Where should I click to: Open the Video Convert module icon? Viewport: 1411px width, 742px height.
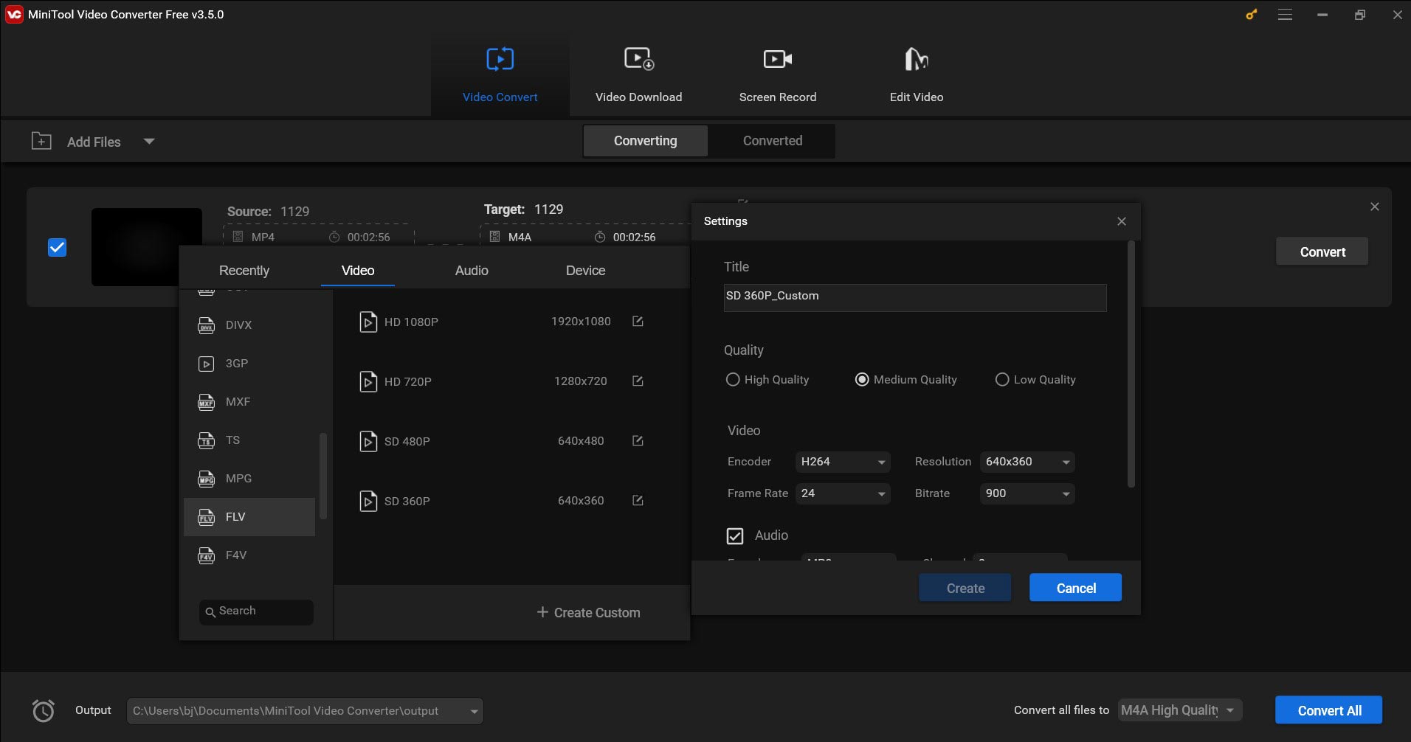click(x=500, y=59)
